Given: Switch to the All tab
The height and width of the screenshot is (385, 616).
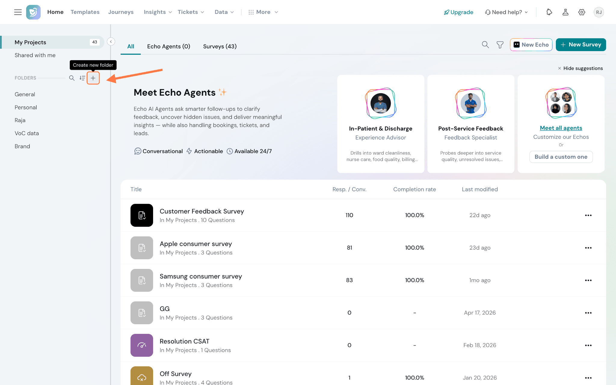Looking at the screenshot, I should click(x=131, y=46).
